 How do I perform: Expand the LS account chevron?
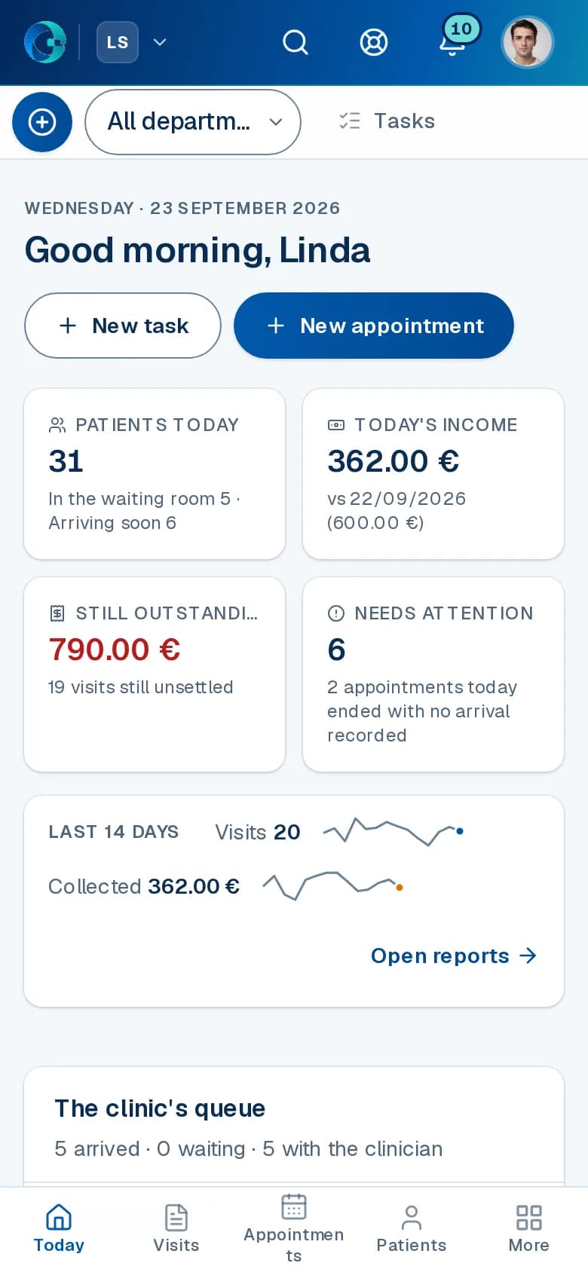point(160,42)
